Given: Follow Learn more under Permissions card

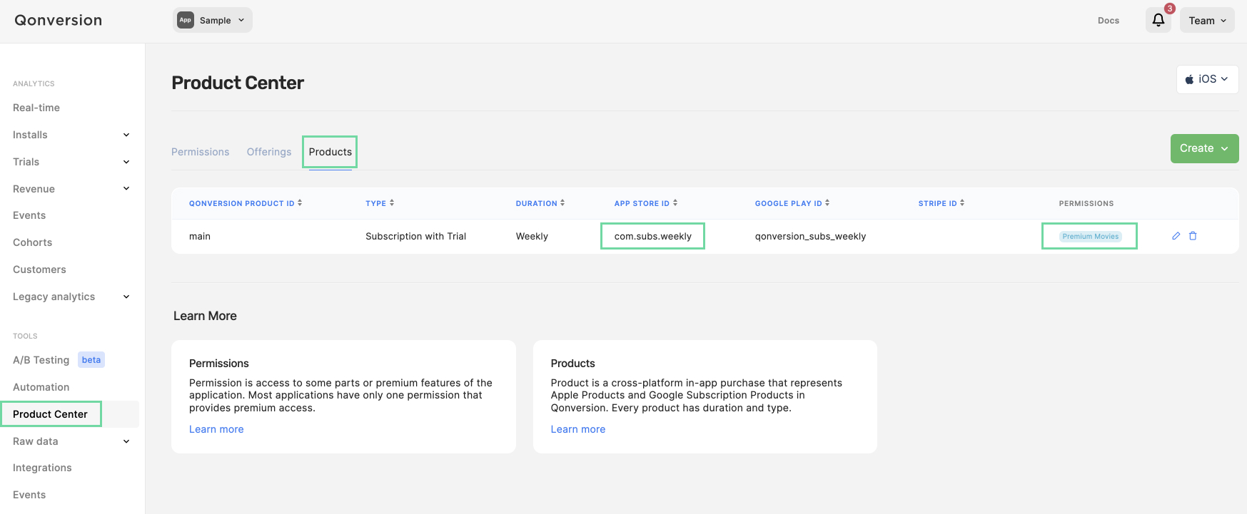Looking at the screenshot, I should click(216, 429).
